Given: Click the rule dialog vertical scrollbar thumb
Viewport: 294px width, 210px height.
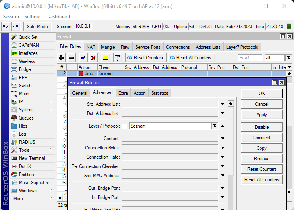Looking at the screenshot, I should [x=231, y=141].
